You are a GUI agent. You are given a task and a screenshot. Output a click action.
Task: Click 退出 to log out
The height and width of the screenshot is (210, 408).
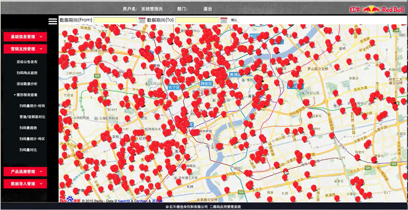pos(207,9)
